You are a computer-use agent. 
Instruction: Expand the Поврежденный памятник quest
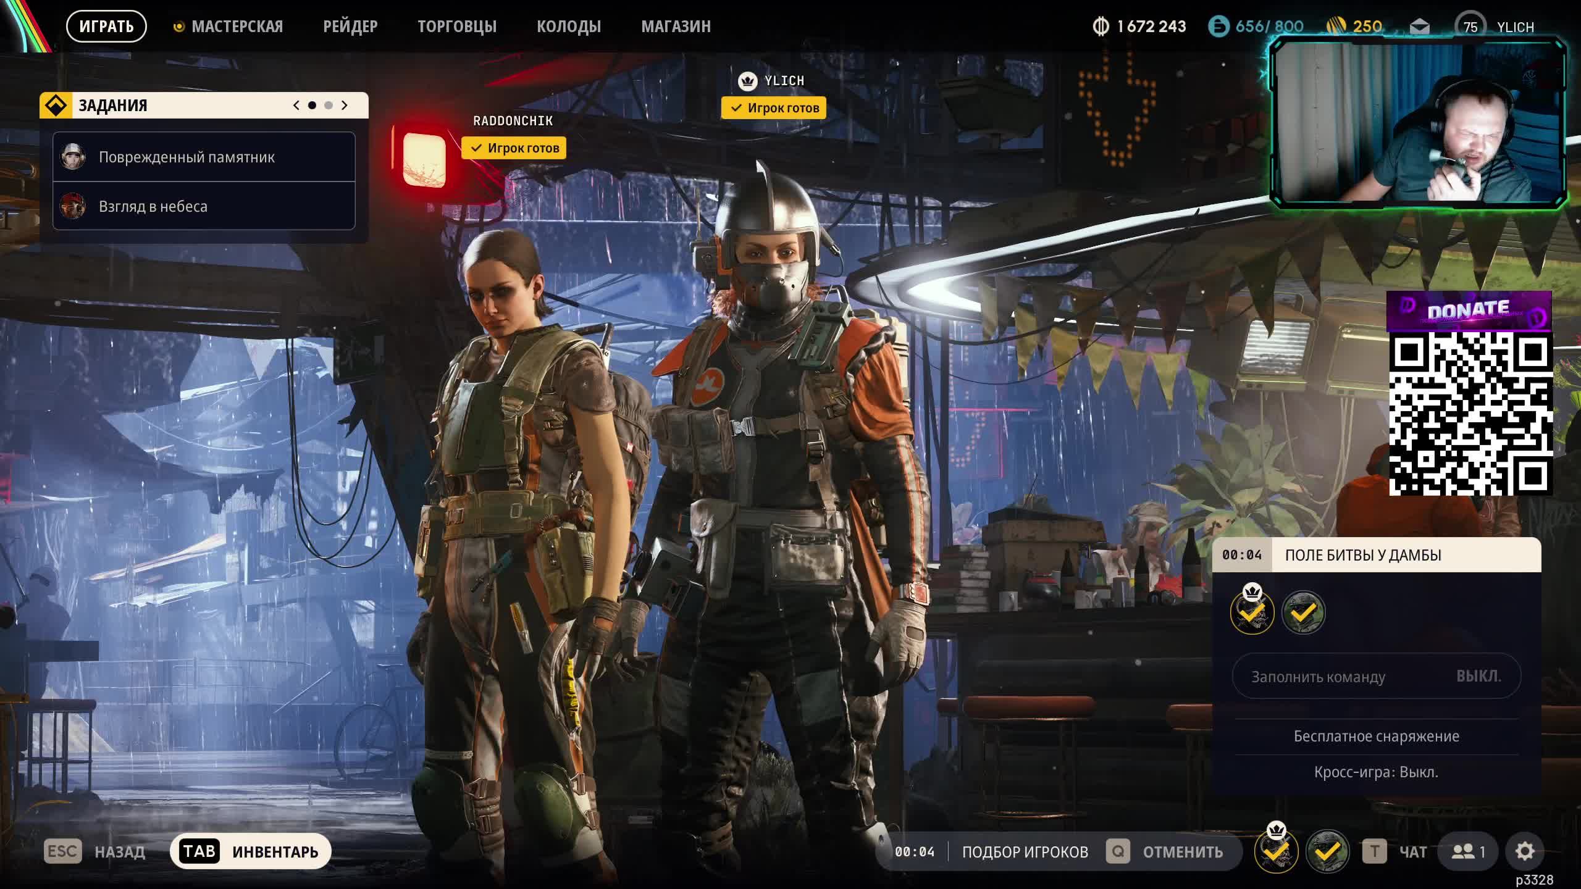(x=204, y=157)
